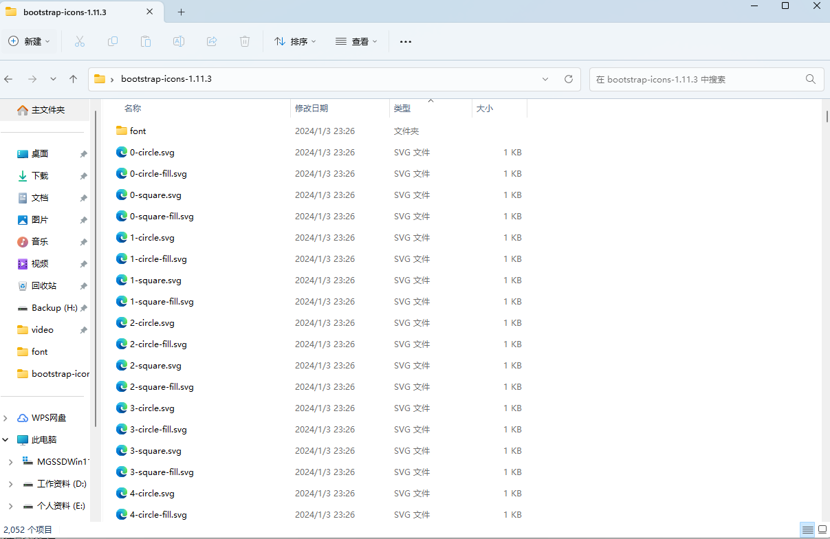Expand WPS网盘 tree node

[6, 418]
